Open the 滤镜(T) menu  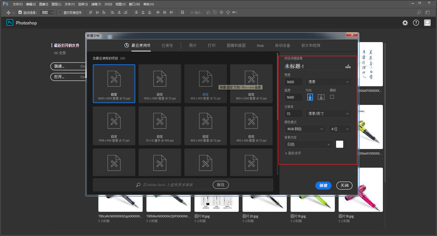tap(96, 4)
